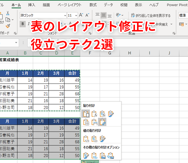This screenshot has width=188, height=163.
Task: Choose Values and Number Formatting paste icon
Action: point(94,139)
